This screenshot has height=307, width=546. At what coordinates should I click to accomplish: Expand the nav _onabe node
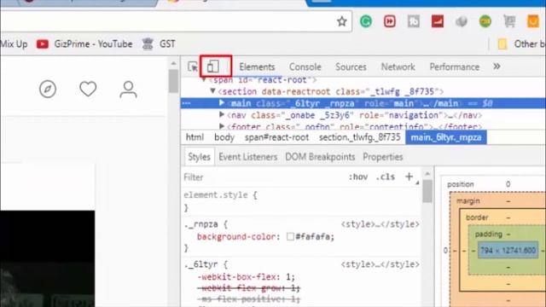pos(222,114)
